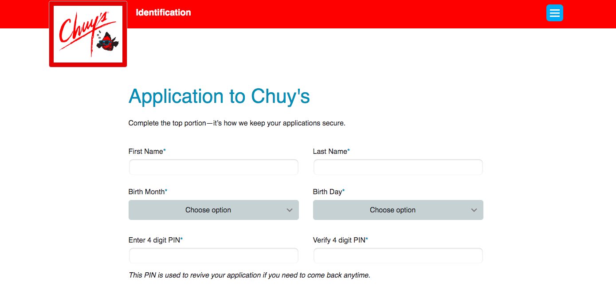The height and width of the screenshot is (290, 616).
Task: Open the blue hamburger menu
Action: click(554, 13)
